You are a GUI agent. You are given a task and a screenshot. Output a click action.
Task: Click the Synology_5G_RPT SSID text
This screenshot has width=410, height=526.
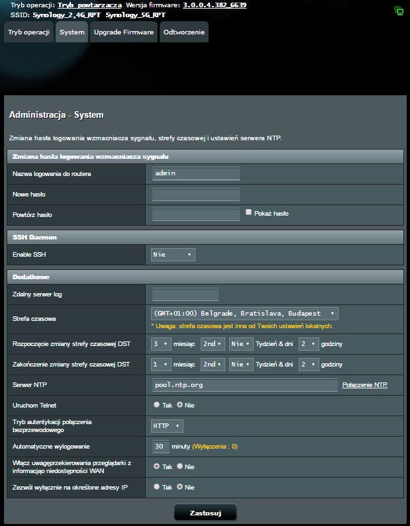pyautogui.click(x=135, y=15)
